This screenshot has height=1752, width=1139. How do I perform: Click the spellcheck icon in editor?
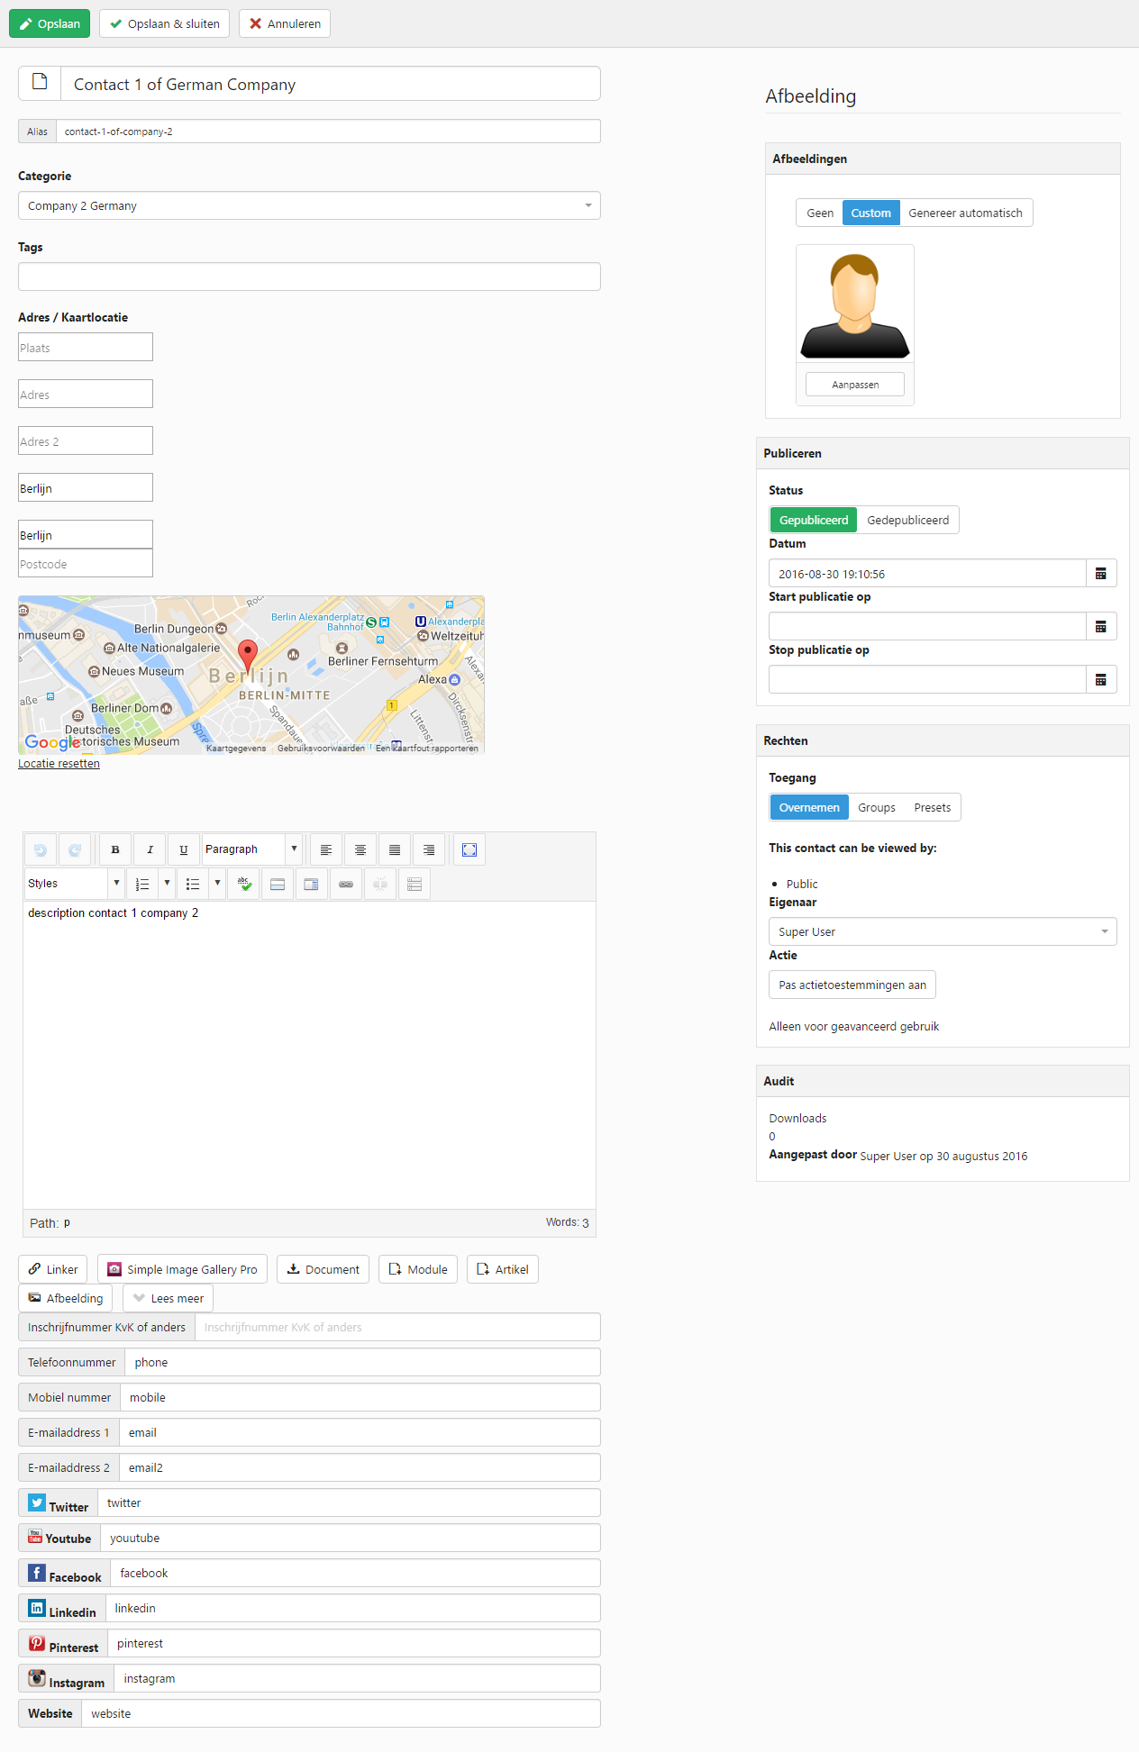click(244, 884)
